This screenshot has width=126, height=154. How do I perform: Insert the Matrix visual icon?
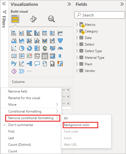point(53,56)
